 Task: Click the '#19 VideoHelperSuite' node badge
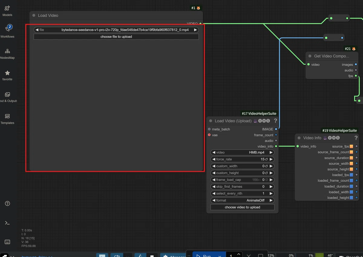[x=339, y=131]
